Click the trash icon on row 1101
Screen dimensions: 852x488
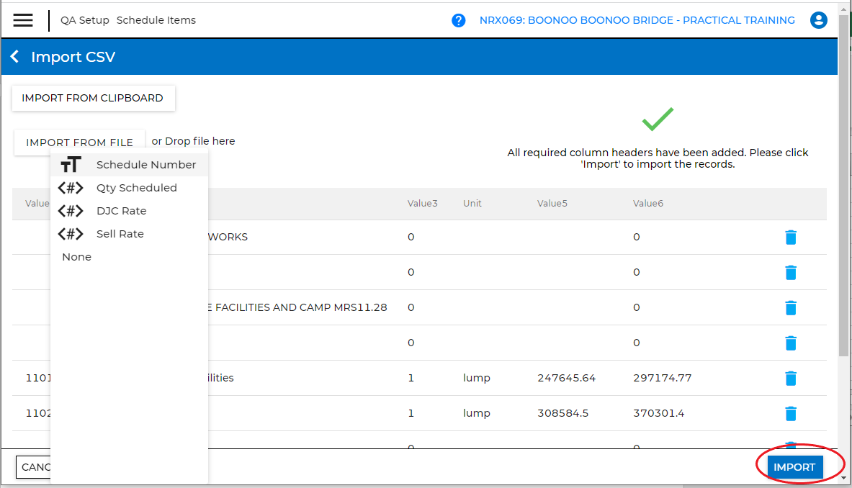coord(791,378)
